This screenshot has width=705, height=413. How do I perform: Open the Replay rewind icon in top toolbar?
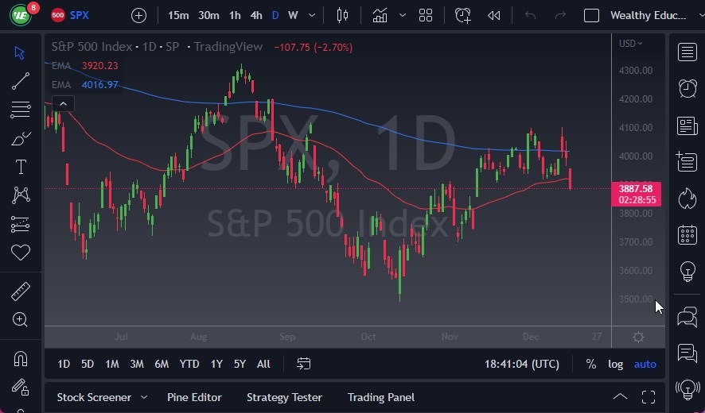coord(494,15)
